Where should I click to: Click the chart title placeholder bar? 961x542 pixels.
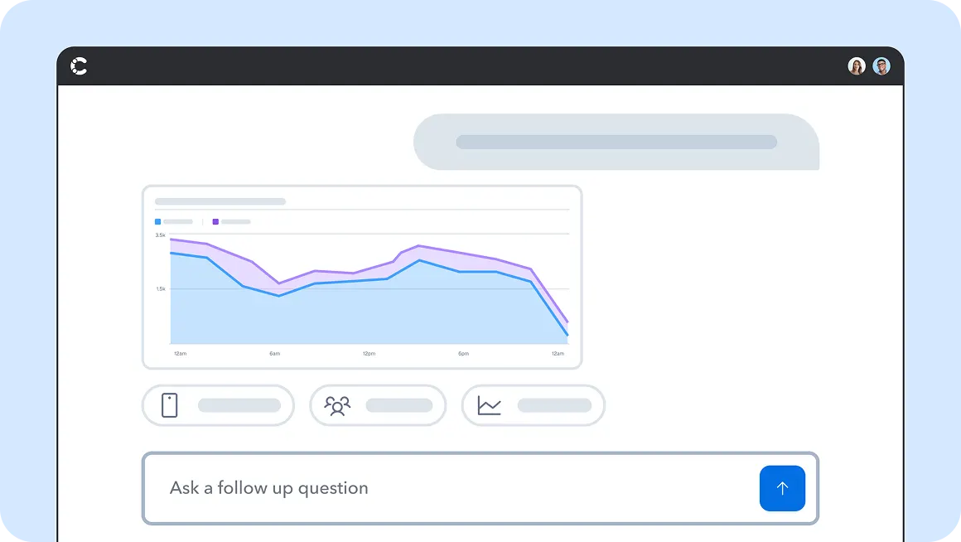tap(220, 201)
